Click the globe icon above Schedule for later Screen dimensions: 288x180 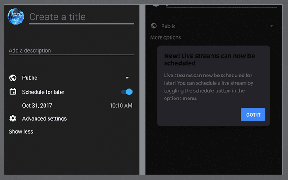pyautogui.click(x=13, y=78)
